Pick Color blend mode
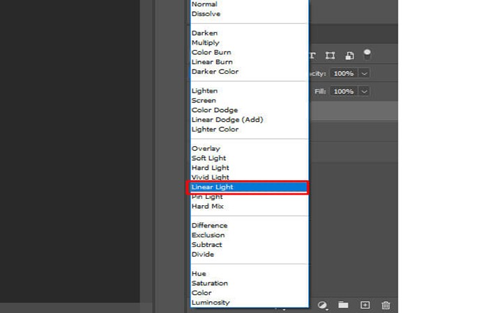This screenshot has width=488, height=313. pos(250,293)
